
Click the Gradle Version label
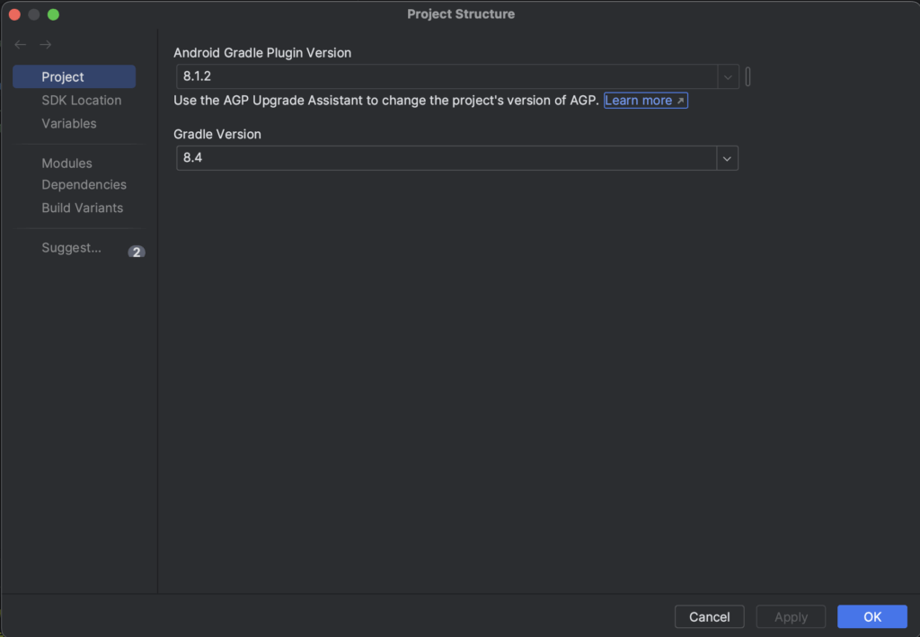tap(217, 135)
